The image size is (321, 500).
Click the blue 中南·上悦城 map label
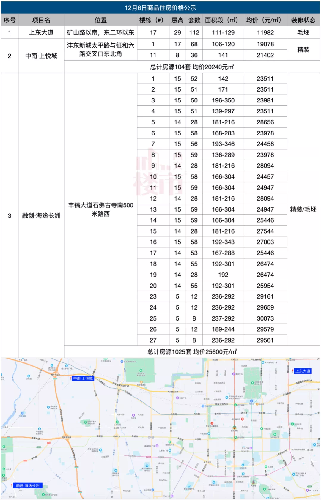(x=83, y=378)
